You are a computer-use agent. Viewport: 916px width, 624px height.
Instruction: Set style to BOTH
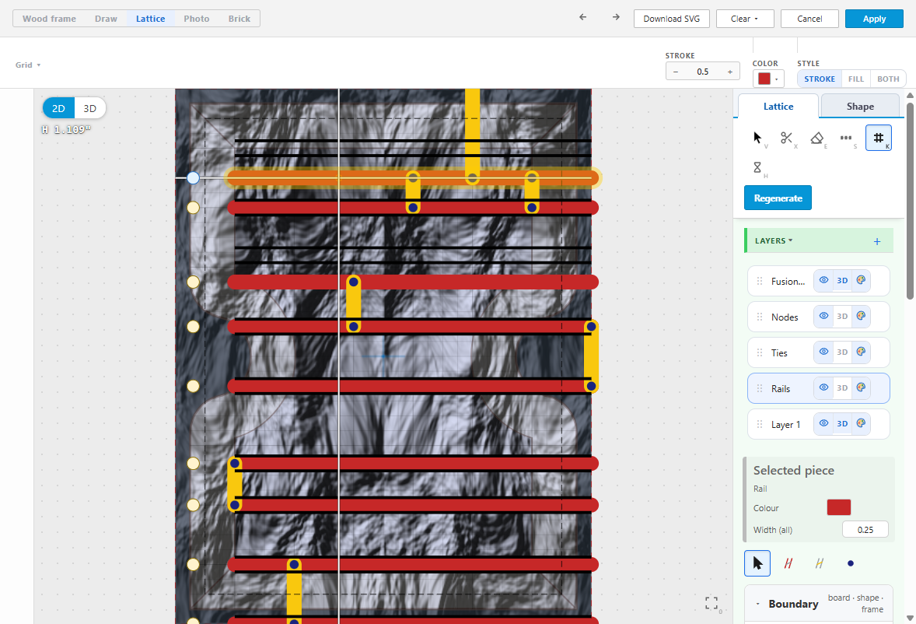(888, 79)
